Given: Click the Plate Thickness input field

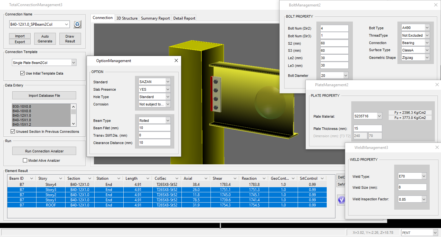Looking at the screenshot, I should (x=368, y=128).
